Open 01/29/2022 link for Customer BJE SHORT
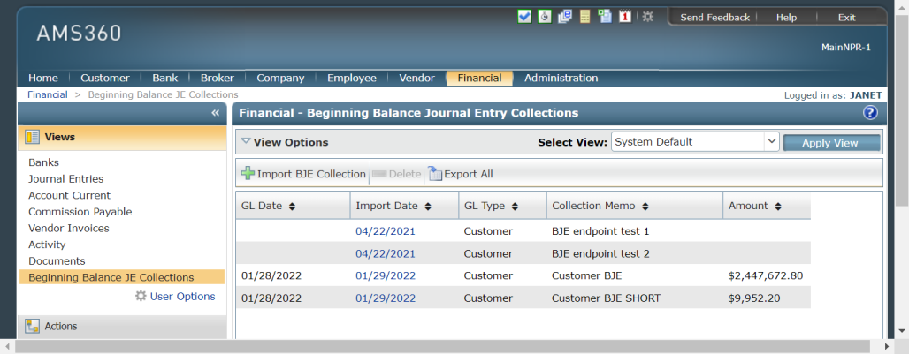 [386, 298]
